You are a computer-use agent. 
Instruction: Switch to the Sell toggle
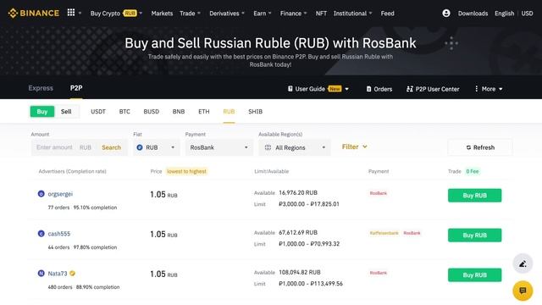(66, 111)
